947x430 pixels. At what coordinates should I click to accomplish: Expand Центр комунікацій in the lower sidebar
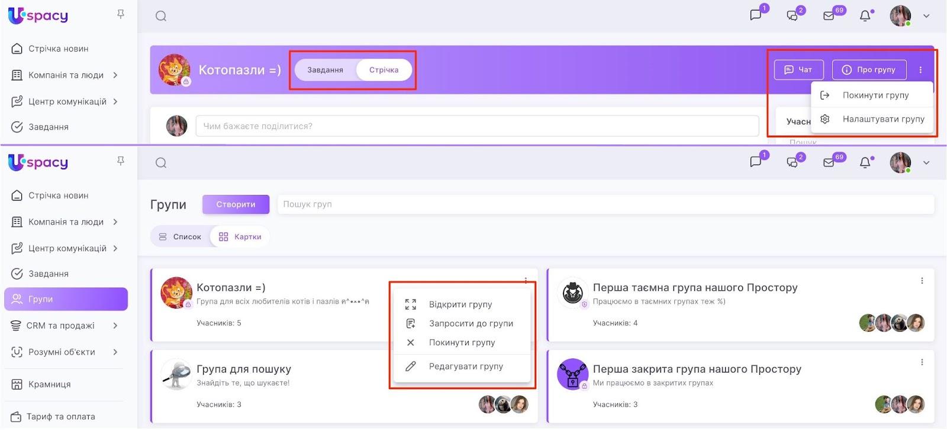click(x=115, y=248)
